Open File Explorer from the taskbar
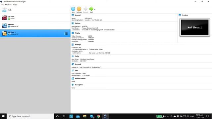The height and width of the screenshot is (119, 212). (85, 116)
